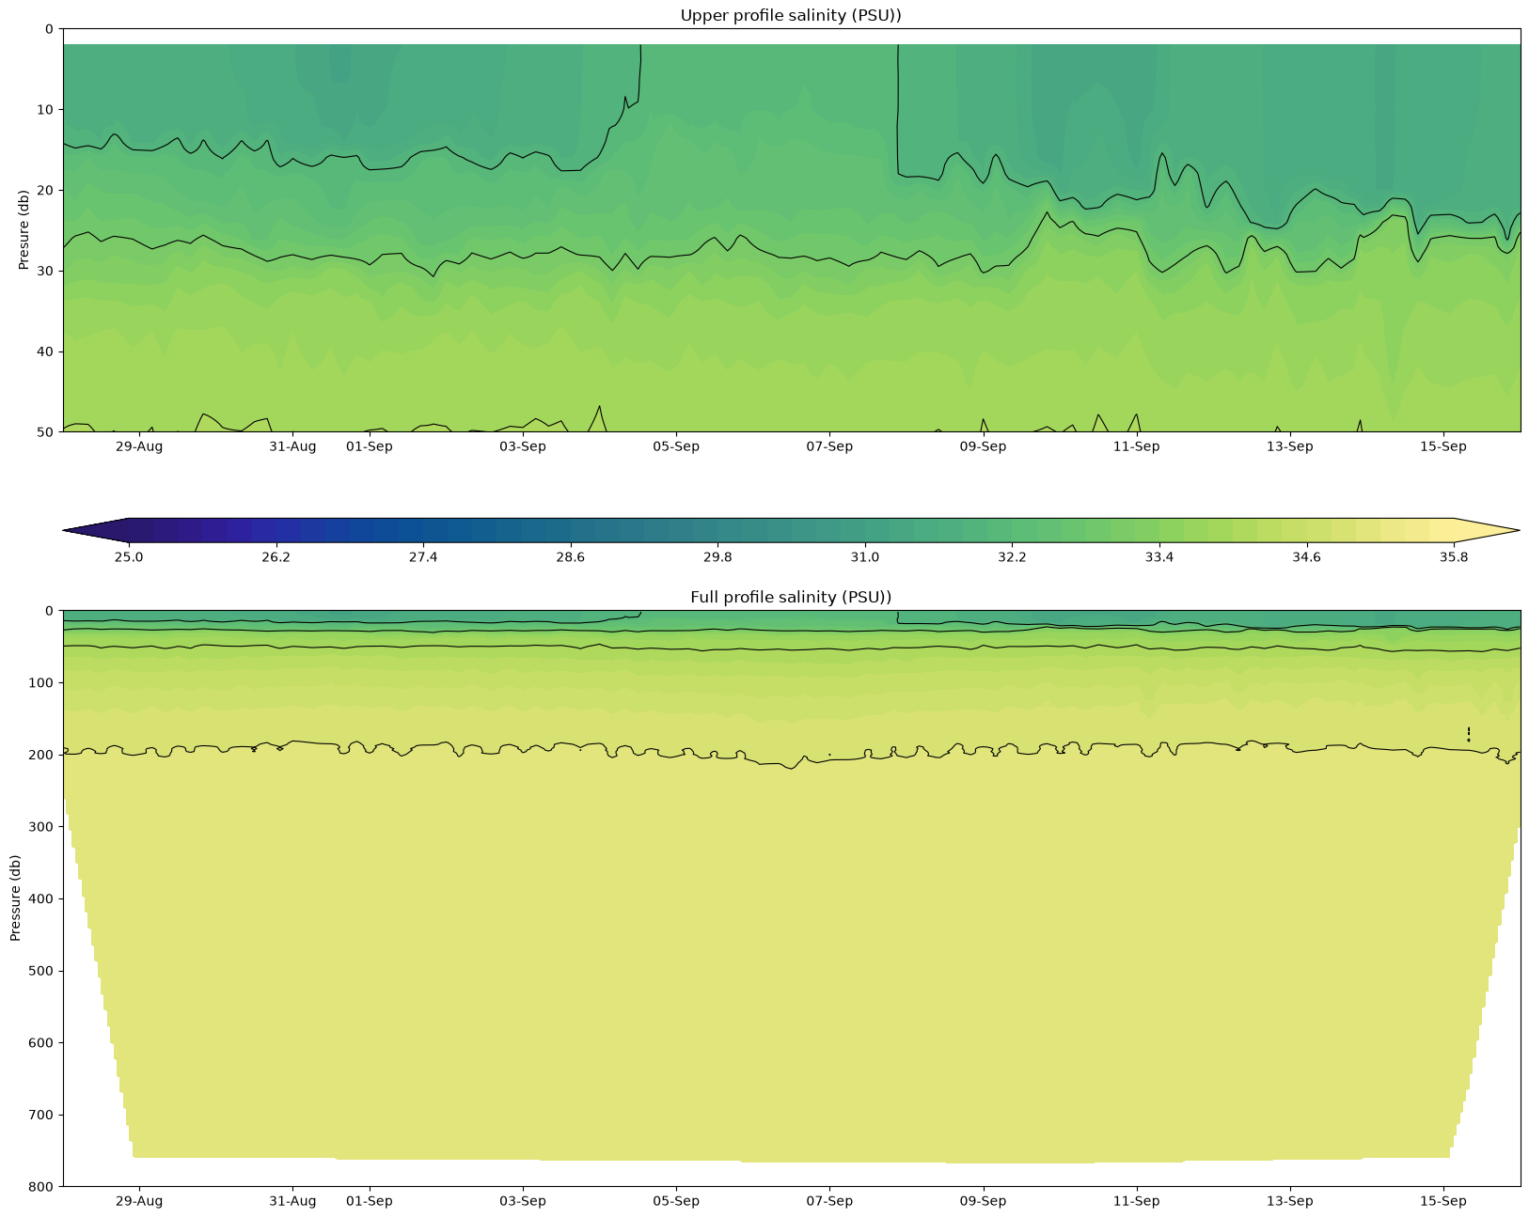Click the left extend arrow of the colorbar
The width and height of the screenshot is (1529, 1218).
95,530
